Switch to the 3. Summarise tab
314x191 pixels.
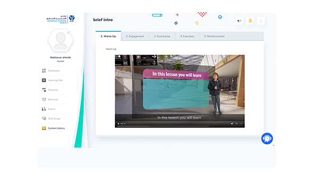[162, 36]
